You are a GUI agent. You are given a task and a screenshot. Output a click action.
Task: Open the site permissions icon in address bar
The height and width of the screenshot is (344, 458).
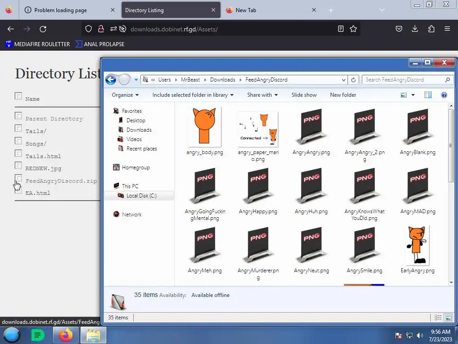[x=113, y=29]
